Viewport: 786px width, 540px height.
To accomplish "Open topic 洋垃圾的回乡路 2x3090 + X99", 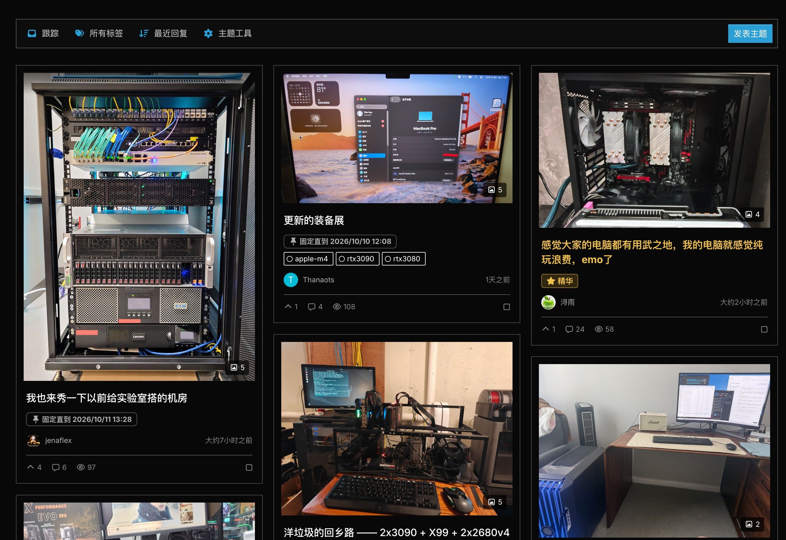I will pos(396,533).
